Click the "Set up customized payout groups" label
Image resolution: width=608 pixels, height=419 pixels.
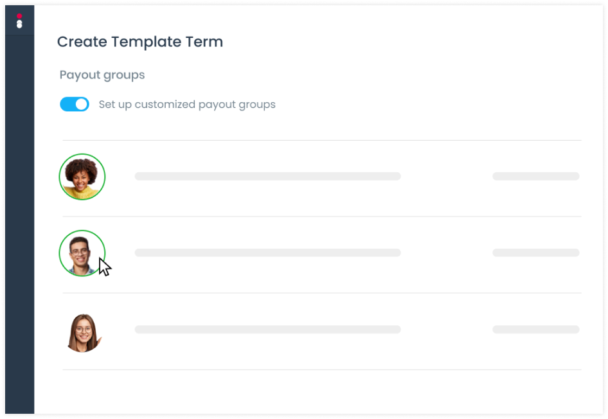click(186, 104)
